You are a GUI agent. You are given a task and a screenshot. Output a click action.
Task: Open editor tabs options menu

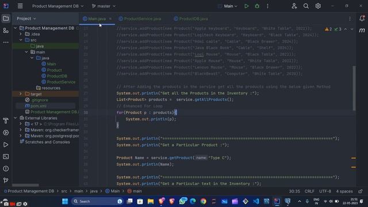[350, 19]
